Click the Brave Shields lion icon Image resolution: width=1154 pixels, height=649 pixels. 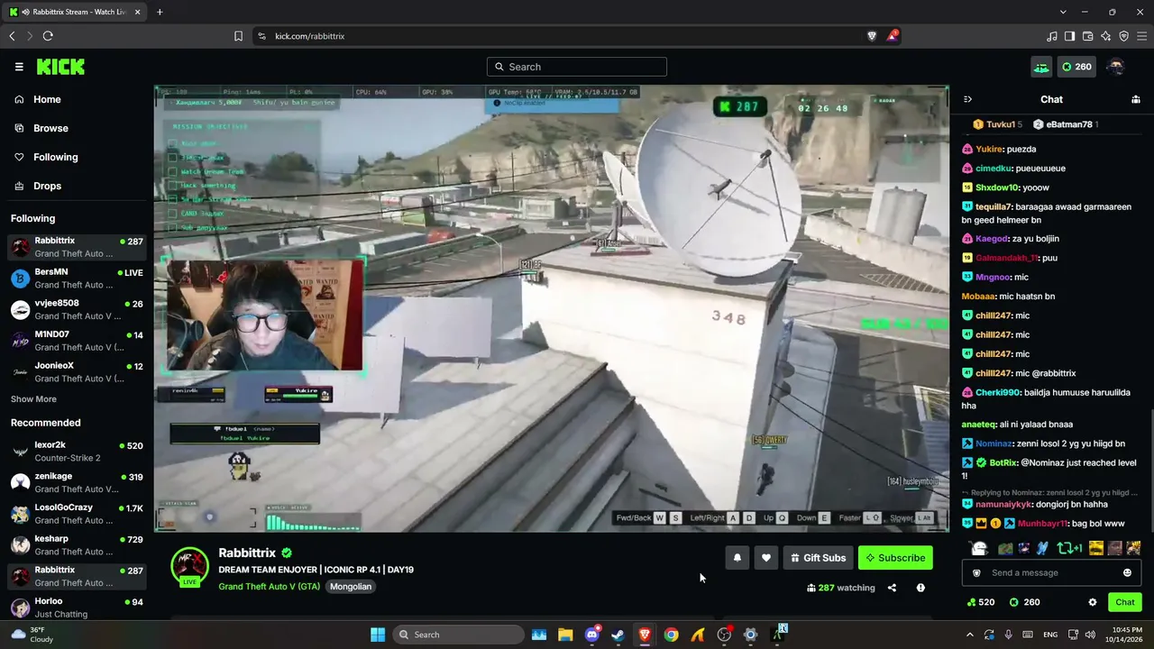(872, 36)
